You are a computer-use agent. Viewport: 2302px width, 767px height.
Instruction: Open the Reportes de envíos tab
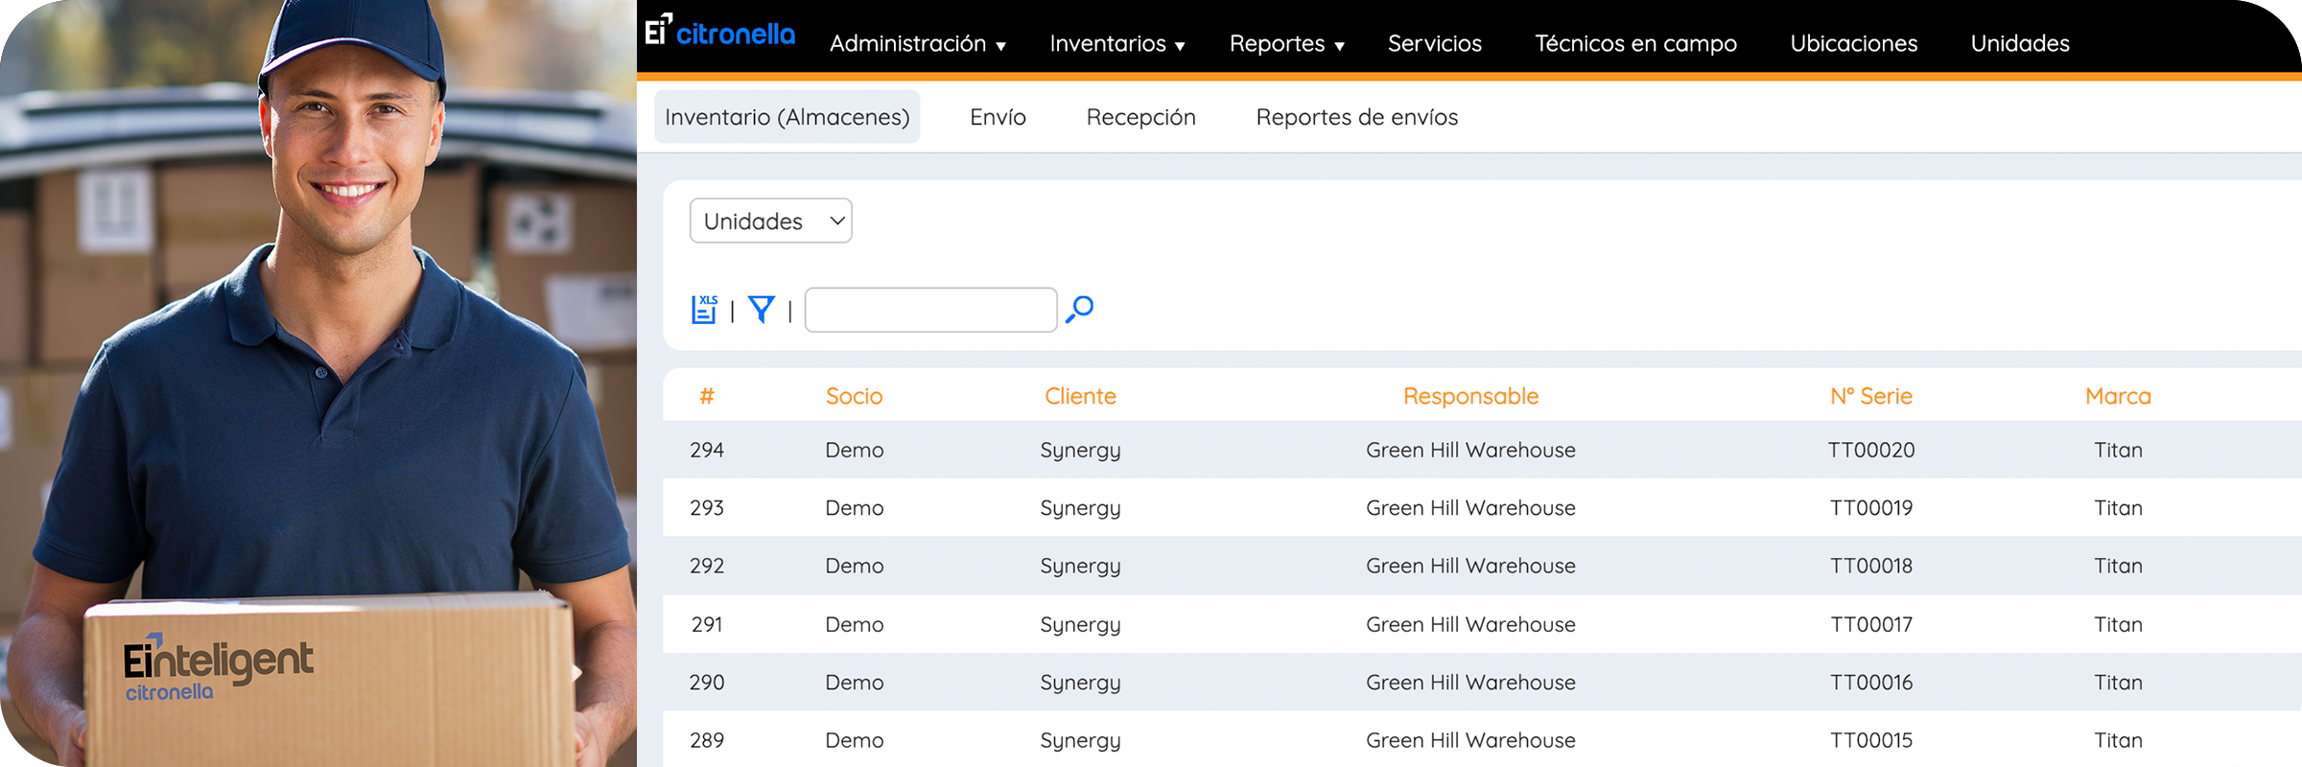1356,117
